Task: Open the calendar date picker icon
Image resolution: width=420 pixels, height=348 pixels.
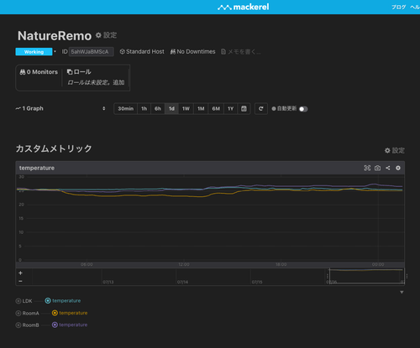Action: 244,108
